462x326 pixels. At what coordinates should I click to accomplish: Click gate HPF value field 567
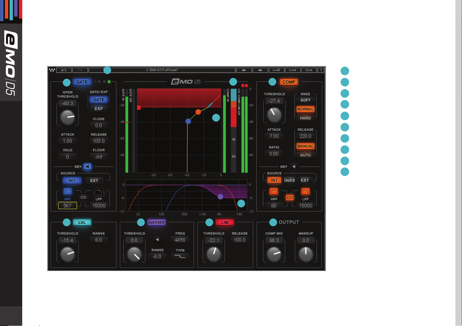point(67,206)
